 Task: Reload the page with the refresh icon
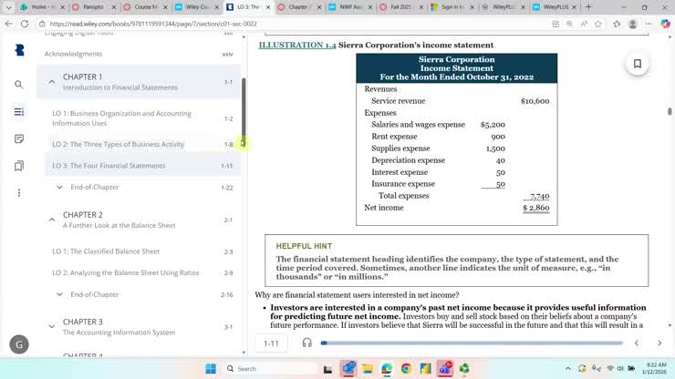pos(25,24)
